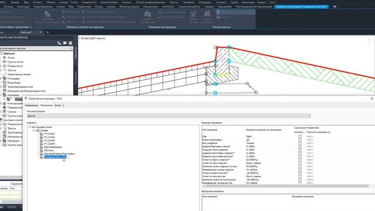Click the Обочина subassembly icon in dialog tree
The image size is (375, 211).
pos(42,151)
